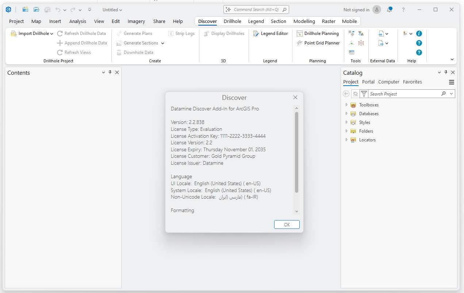Viewport: 464px width, 293px height.
Task: Click the filter funnel icon in Catalog
Action: 364,94
